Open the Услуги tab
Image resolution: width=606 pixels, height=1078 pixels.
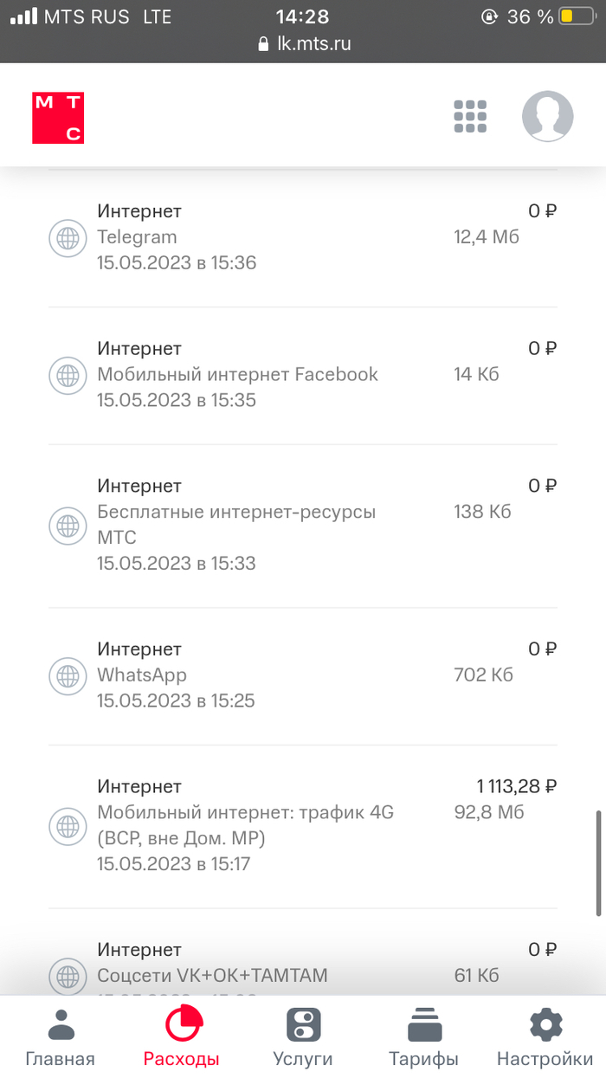click(x=303, y=1037)
